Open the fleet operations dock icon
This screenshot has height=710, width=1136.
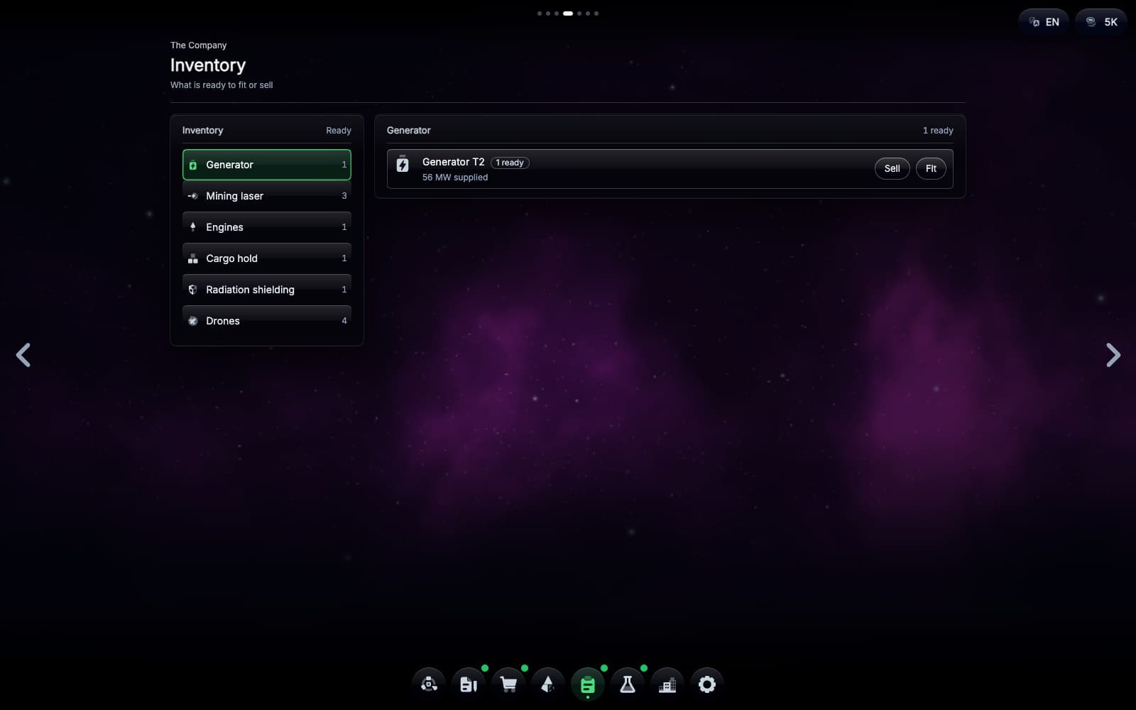[429, 684]
